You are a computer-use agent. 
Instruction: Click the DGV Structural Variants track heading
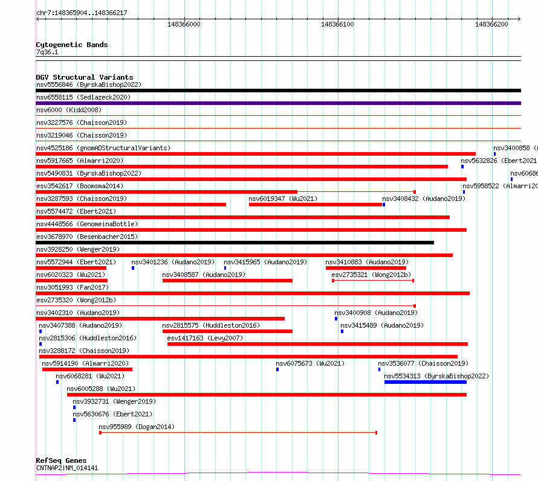(x=85, y=77)
